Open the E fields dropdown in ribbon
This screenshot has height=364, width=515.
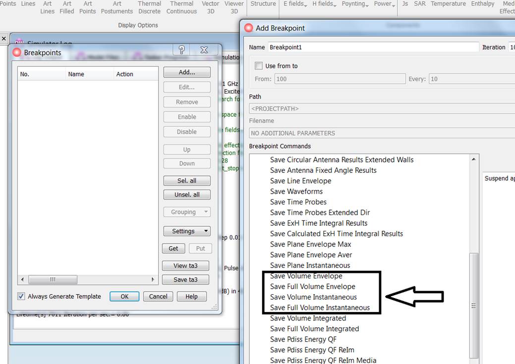click(295, 4)
